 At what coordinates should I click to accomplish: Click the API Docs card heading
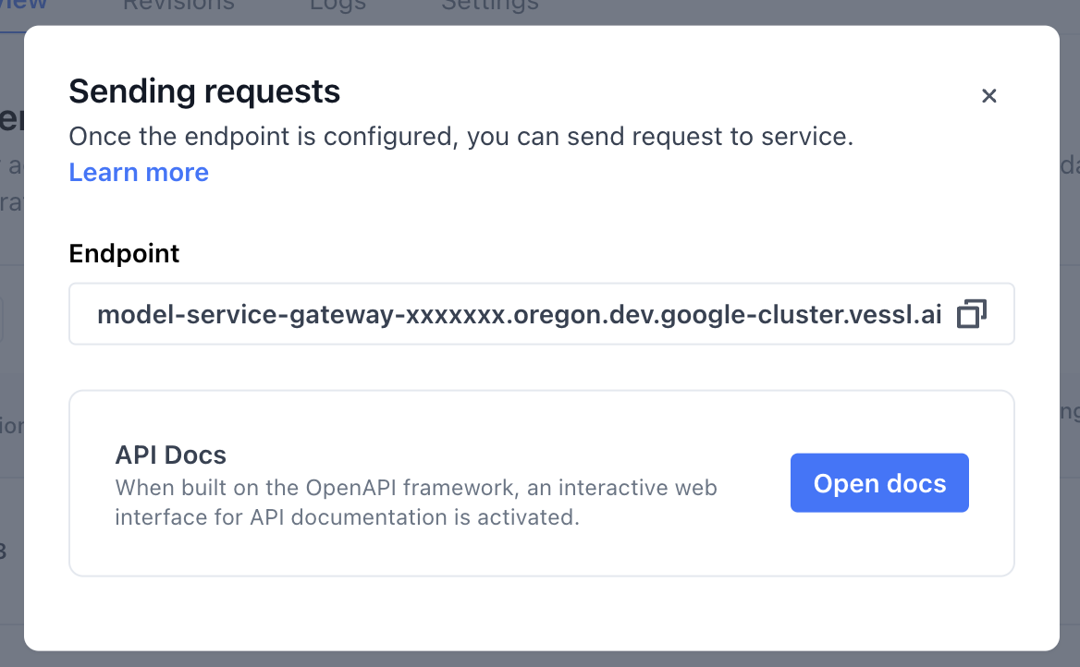pos(170,455)
